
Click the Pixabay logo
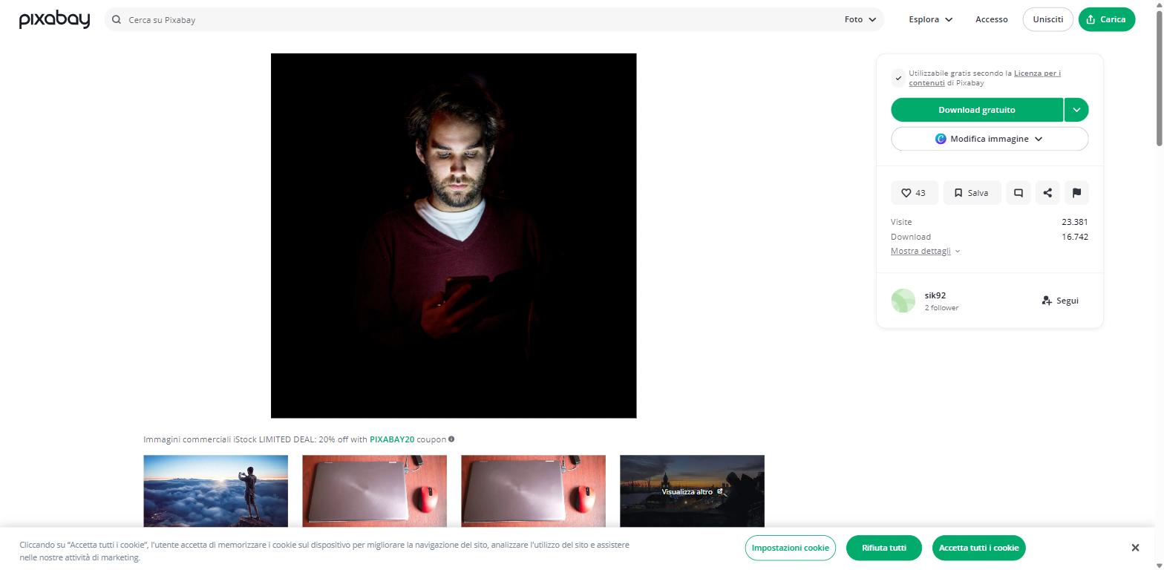click(x=54, y=20)
